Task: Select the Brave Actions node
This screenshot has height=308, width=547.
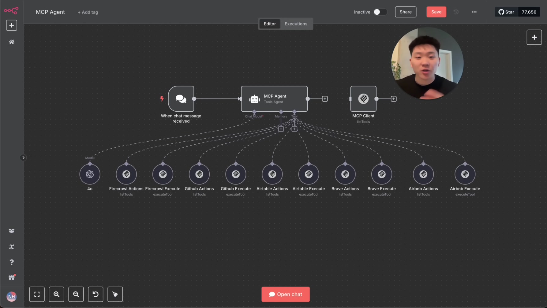Action: [x=345, y=174]
